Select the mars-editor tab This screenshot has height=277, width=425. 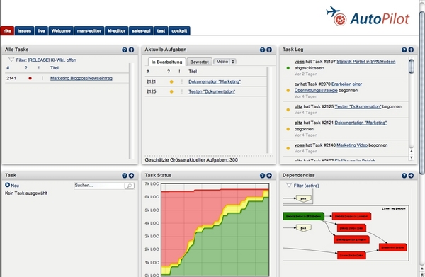(89, 31)
